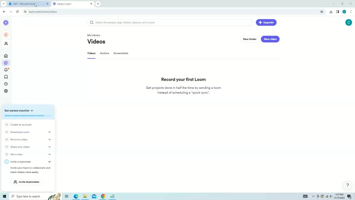The width and height of the screenshot is (355, 200).
Task: Click the Invite teammates button
Action: click(26, 182)
